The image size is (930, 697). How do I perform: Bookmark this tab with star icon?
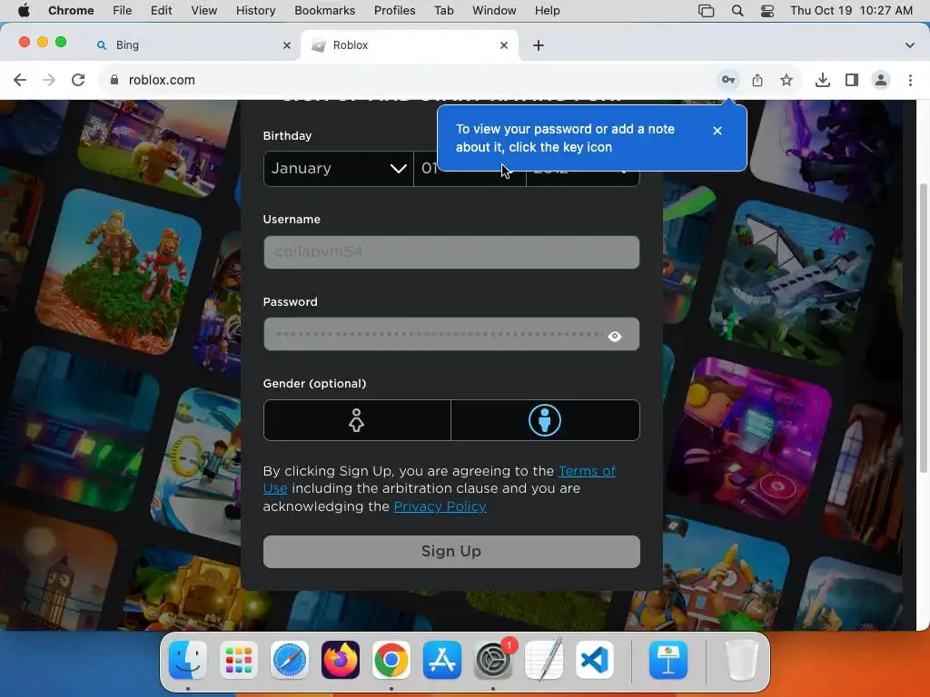(x=787, y=80)
